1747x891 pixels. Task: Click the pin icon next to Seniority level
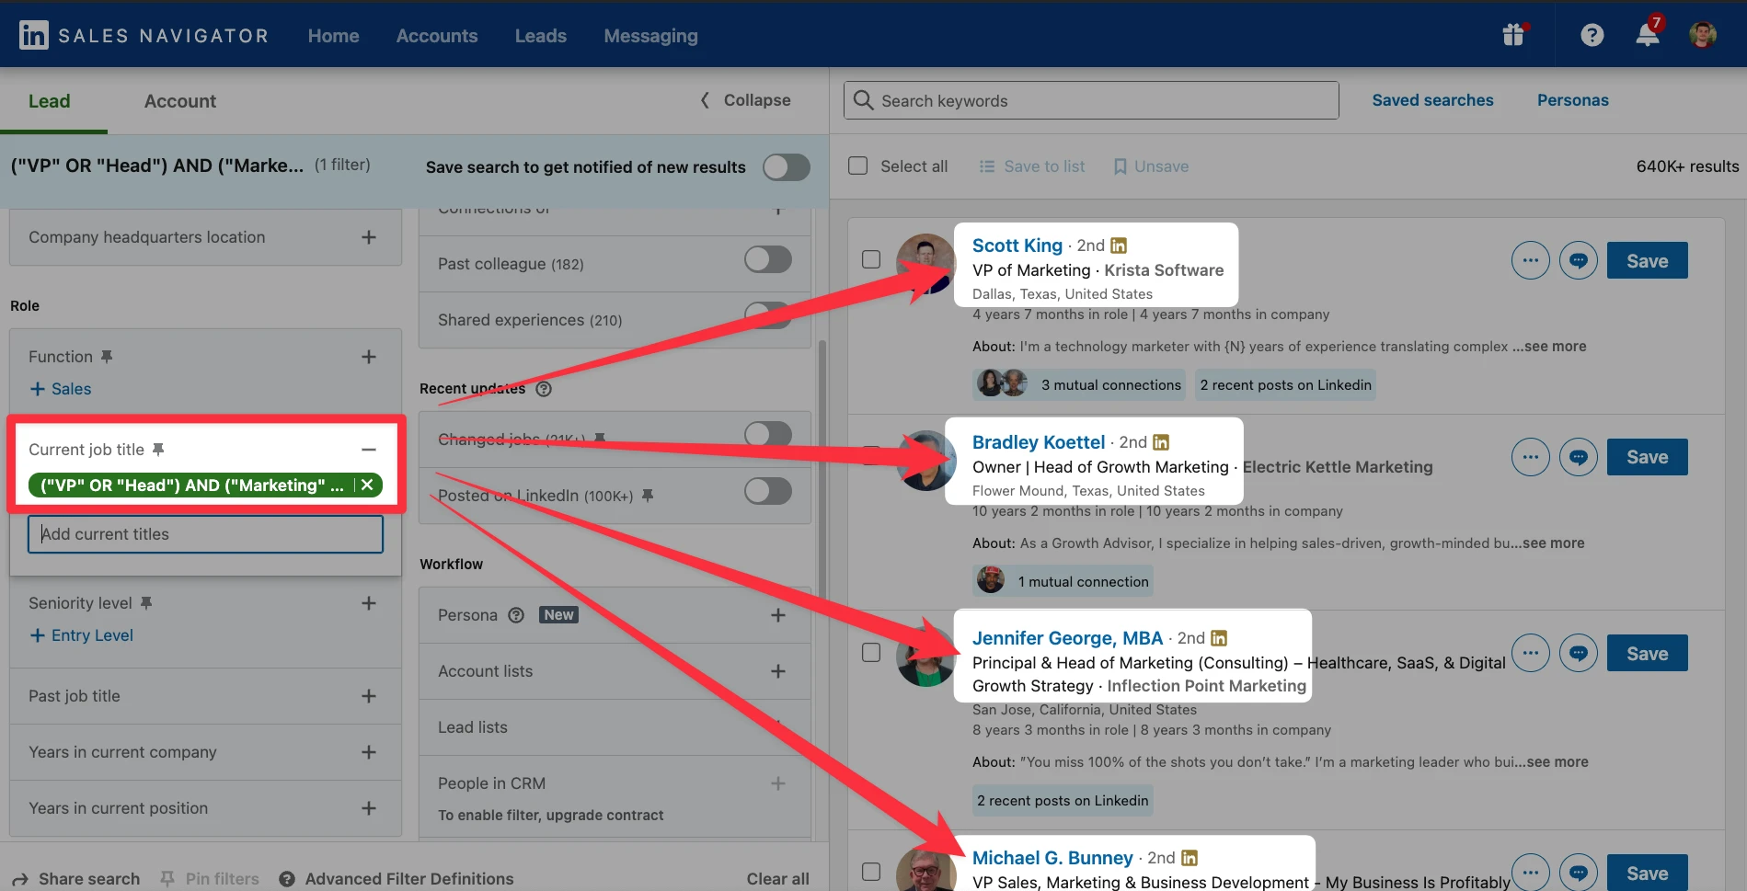146,603
